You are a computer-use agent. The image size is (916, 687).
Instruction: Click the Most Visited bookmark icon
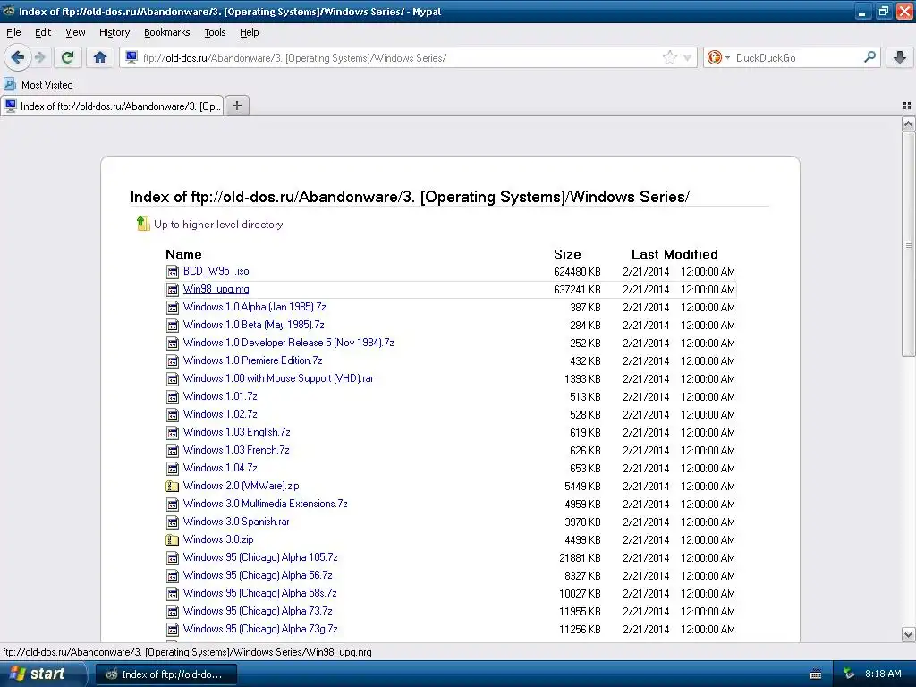pos(10,84)
